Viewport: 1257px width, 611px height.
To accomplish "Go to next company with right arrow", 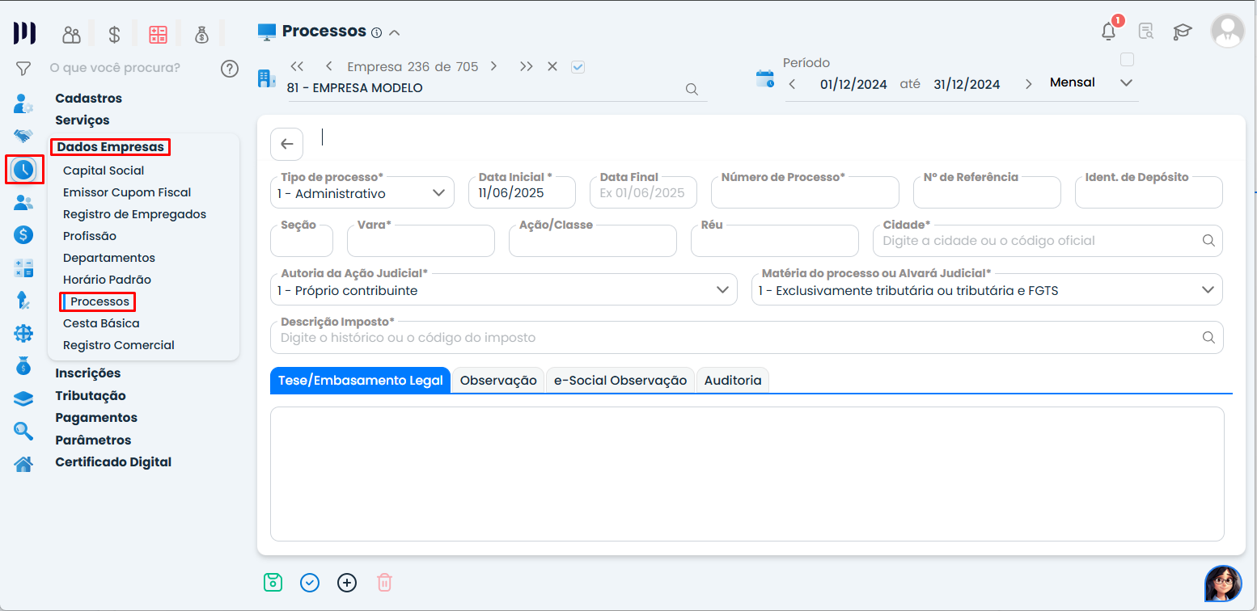I will [493, 66].
